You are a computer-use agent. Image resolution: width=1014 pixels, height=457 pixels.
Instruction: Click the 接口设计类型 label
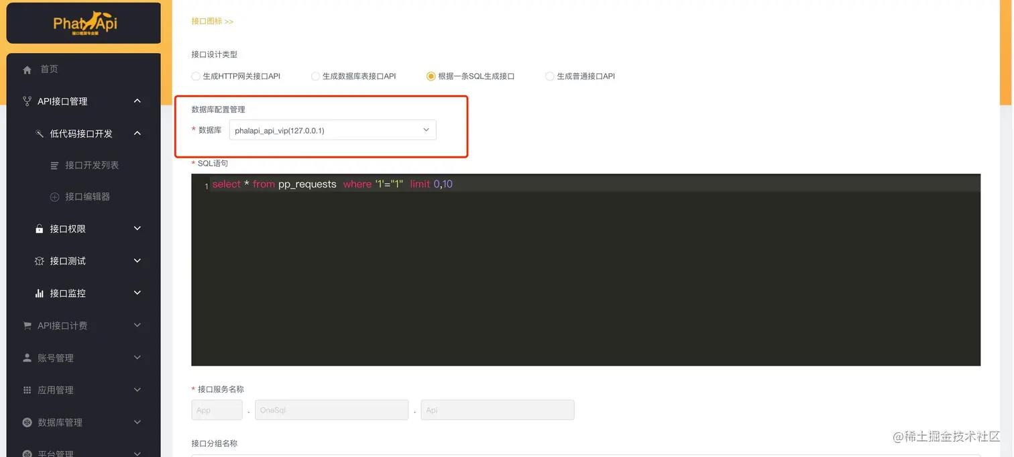(214, 54)
